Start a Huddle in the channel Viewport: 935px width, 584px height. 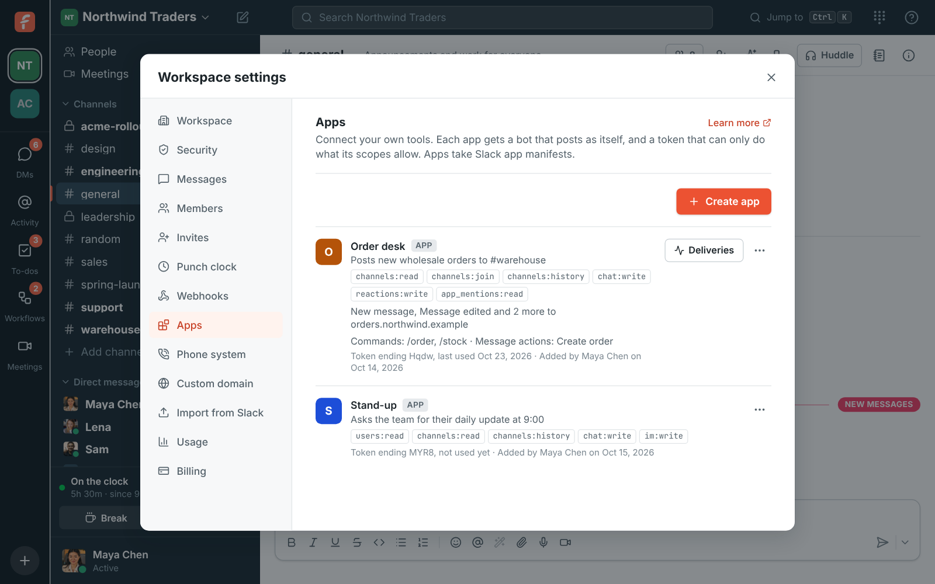(829, 55)
